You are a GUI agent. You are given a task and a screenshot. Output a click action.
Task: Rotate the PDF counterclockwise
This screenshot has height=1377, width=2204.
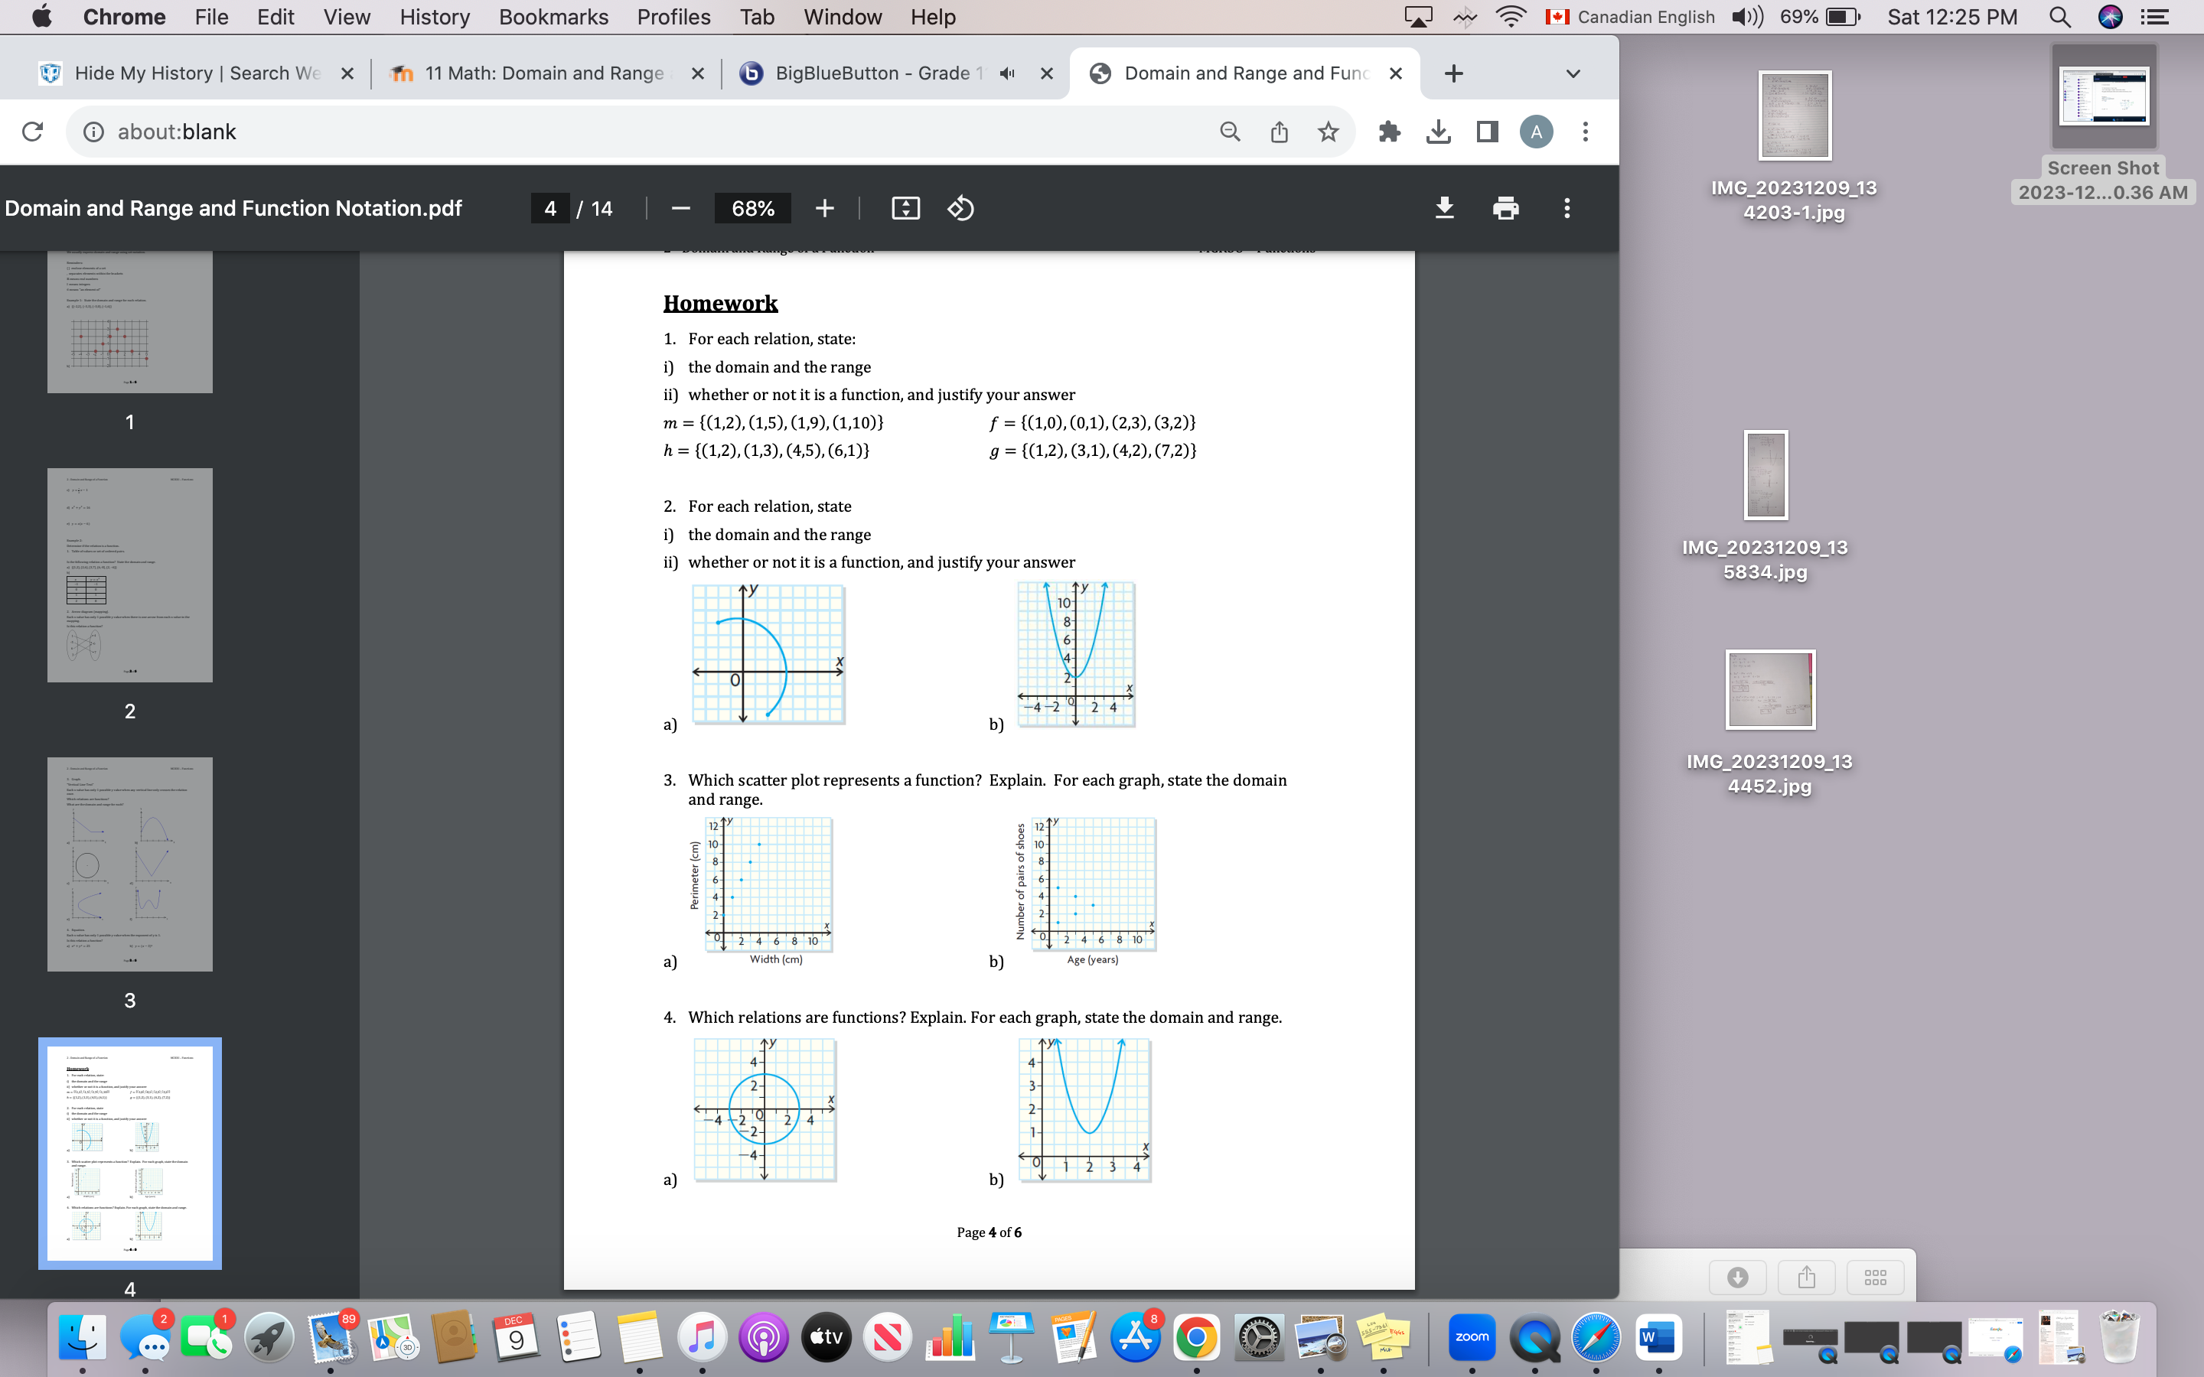point(960,209)
